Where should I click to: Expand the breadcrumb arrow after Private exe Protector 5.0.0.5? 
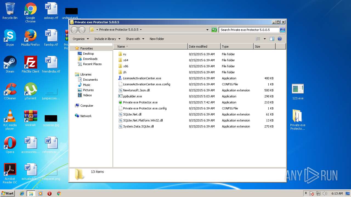(141, 30)
